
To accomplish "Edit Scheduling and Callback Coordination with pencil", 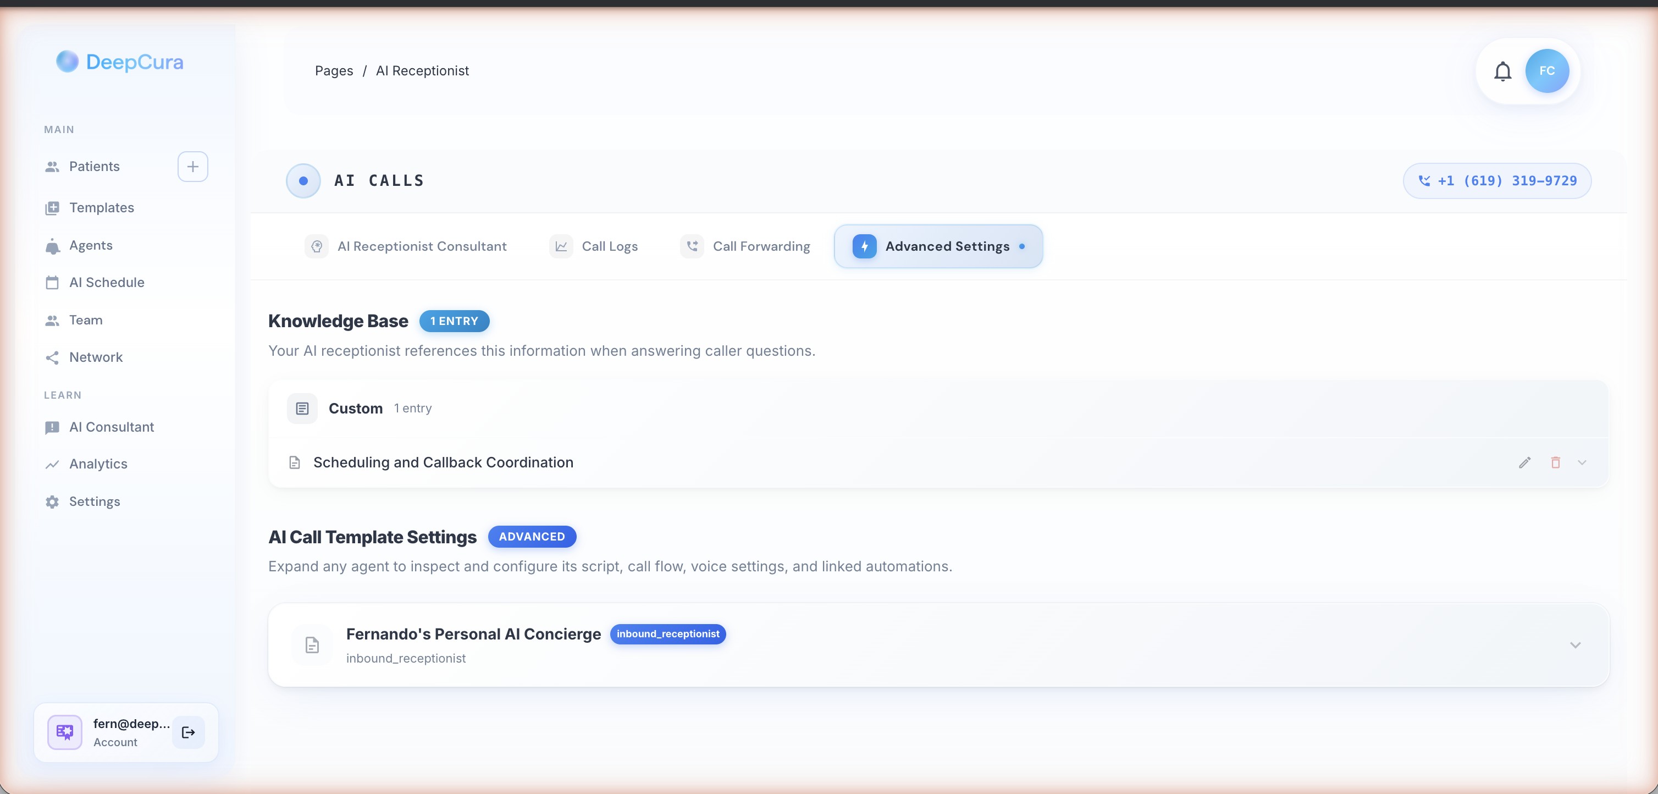I will 1525,462.
